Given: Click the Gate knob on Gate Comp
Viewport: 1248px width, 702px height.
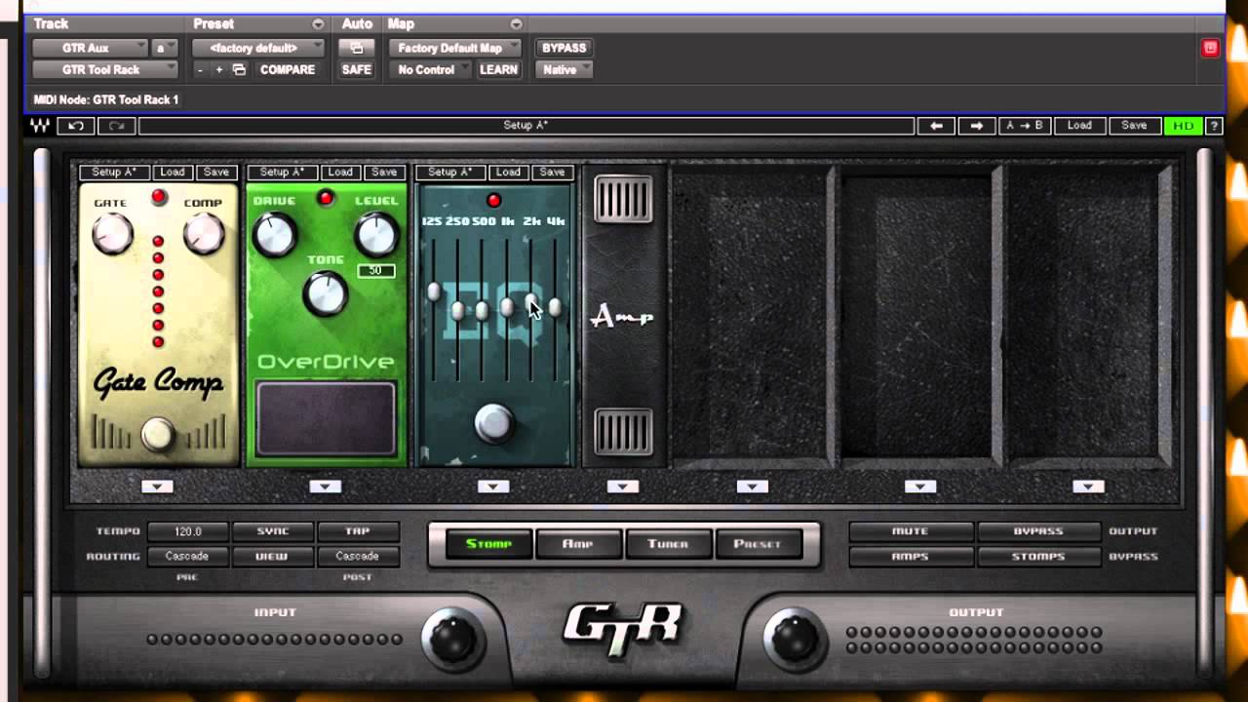Looking at the screenshot, I should coord(112,235).
